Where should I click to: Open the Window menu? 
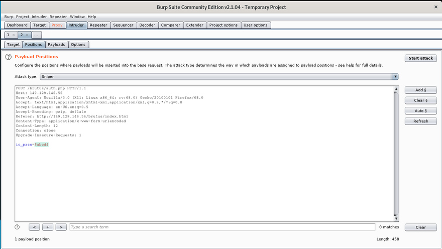77,17
